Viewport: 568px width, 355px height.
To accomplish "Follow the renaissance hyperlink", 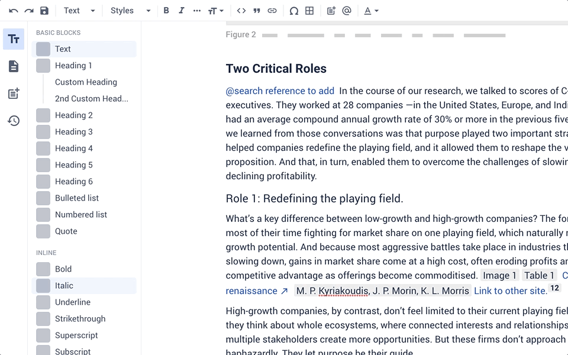I will coord(252,291).
